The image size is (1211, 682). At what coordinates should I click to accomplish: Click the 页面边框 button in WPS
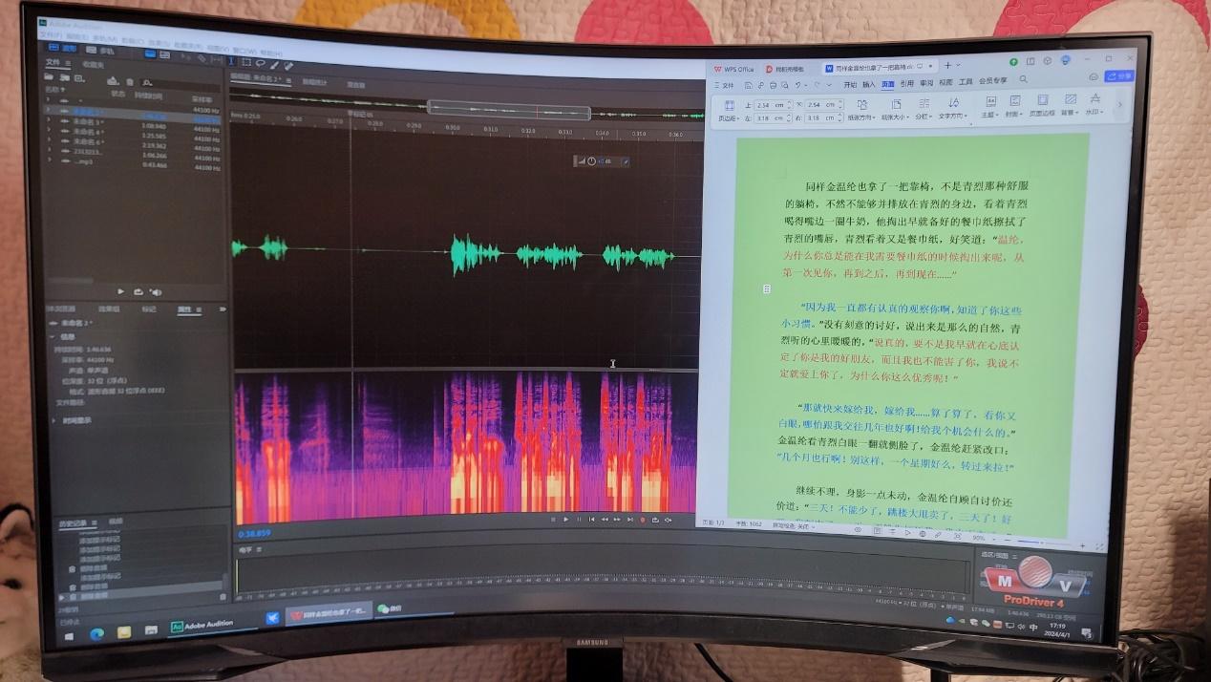[x=1042, y=104]
